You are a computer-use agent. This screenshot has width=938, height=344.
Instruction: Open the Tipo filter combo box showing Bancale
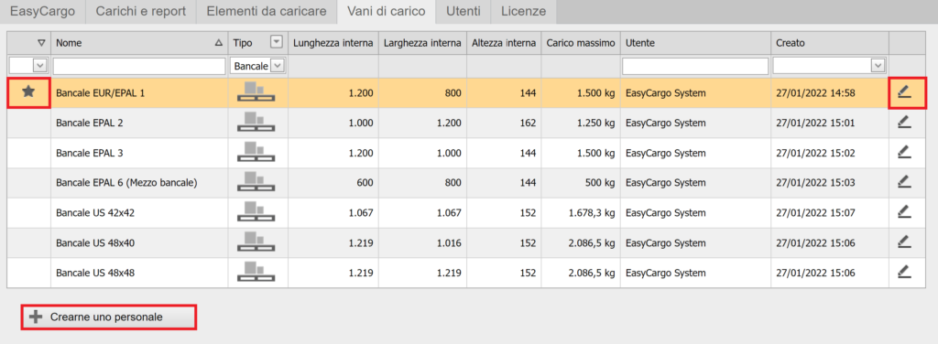(257, 66)
